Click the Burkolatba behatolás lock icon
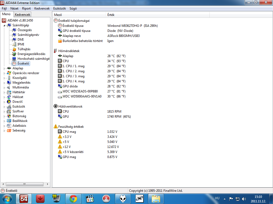Screen dimensions: 273x204 tap(60, 41)
